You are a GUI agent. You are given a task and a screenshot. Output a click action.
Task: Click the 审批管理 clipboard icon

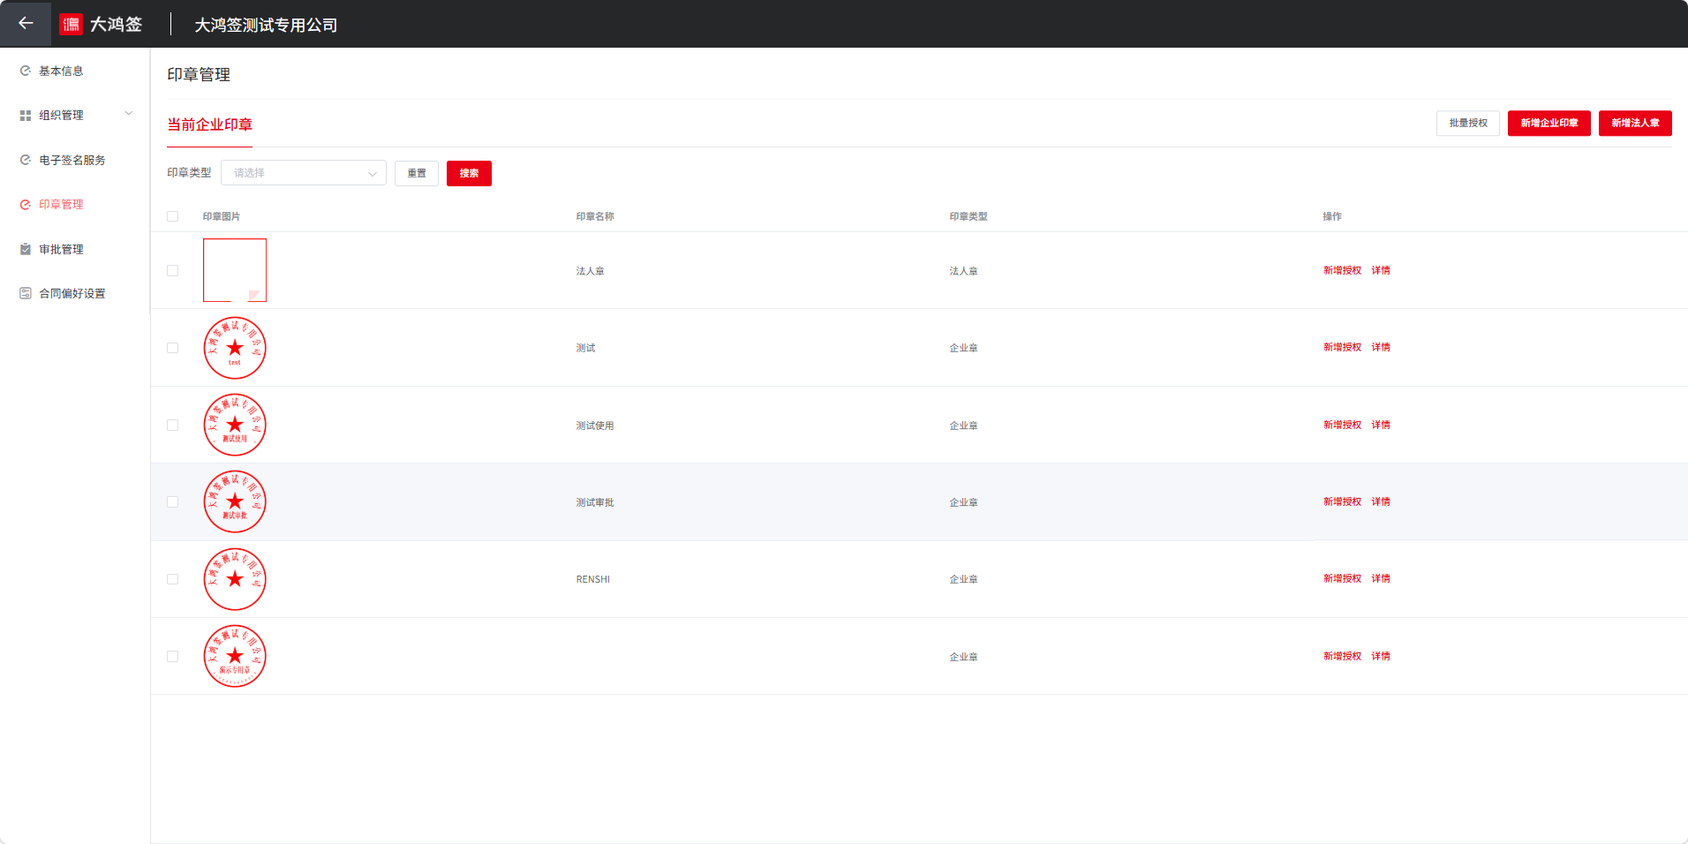(26, 249)
